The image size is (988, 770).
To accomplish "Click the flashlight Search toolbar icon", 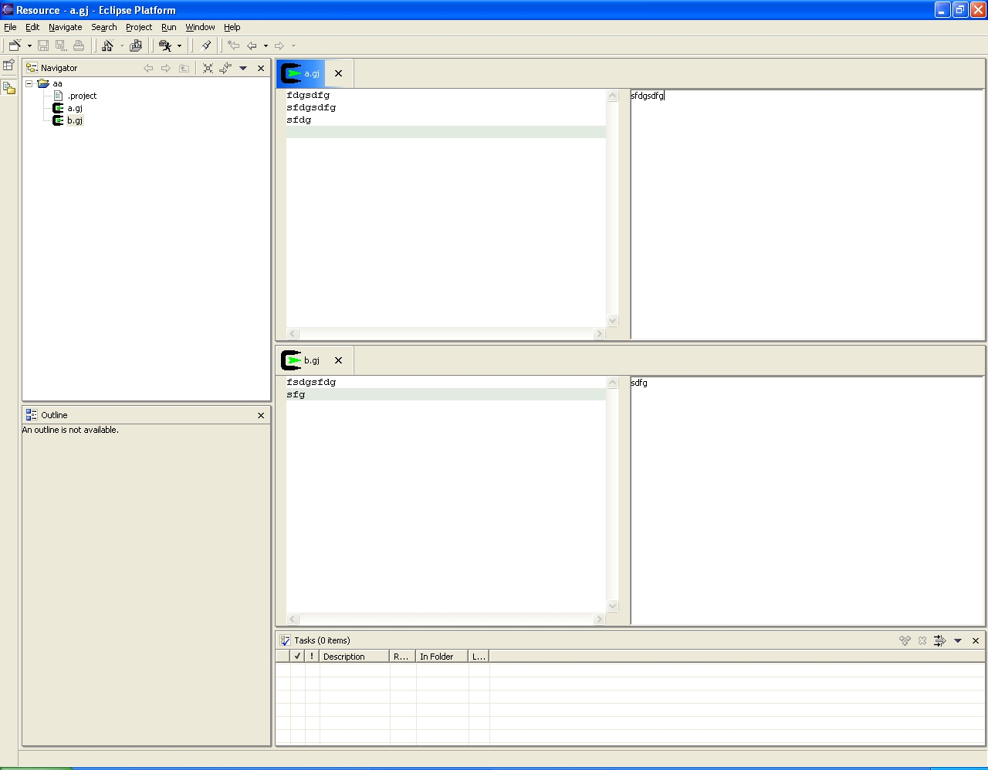I will click(x=206, y=46).
